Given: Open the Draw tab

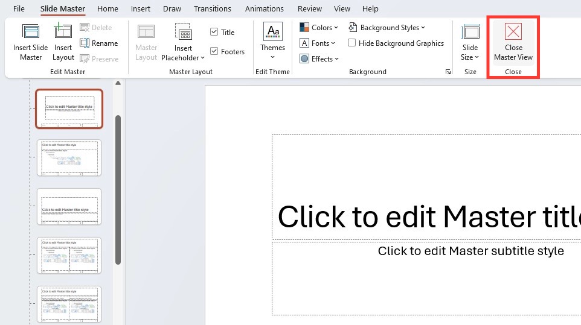Looking at the screenshot, I should [x=172, y=8].
